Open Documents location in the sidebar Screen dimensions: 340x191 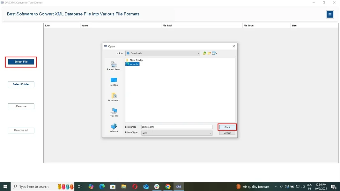[x=114, y=97]
